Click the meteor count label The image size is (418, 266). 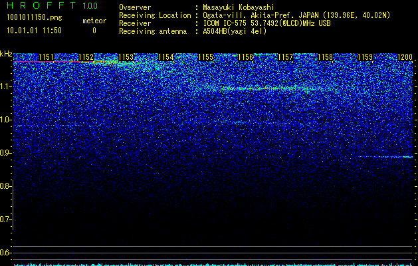point(94,21)
